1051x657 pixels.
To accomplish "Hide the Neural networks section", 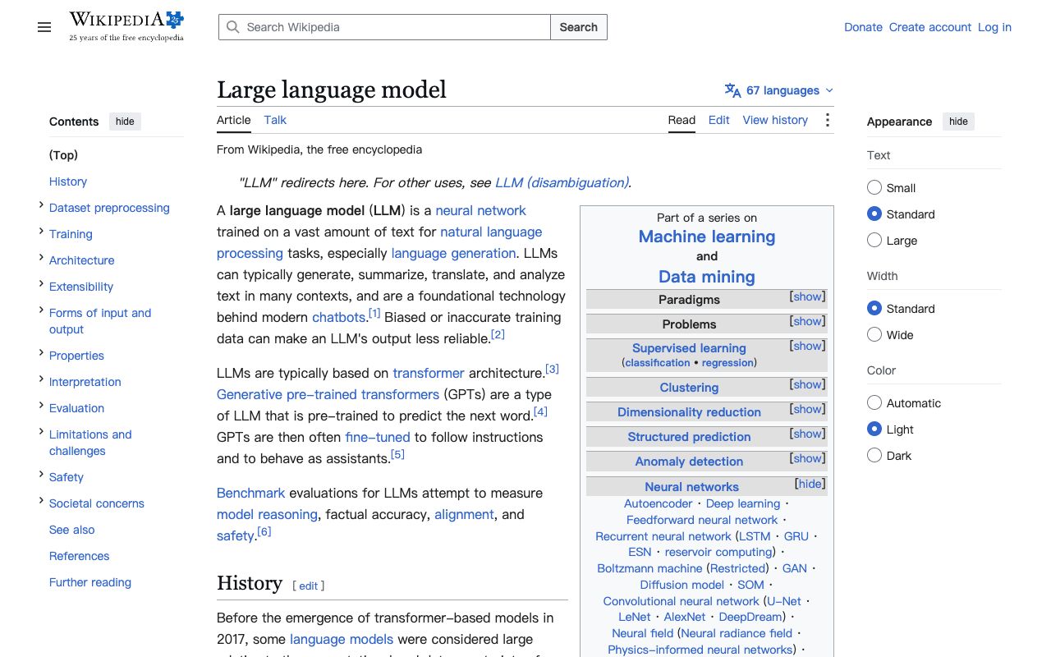I will click(810, 484).
